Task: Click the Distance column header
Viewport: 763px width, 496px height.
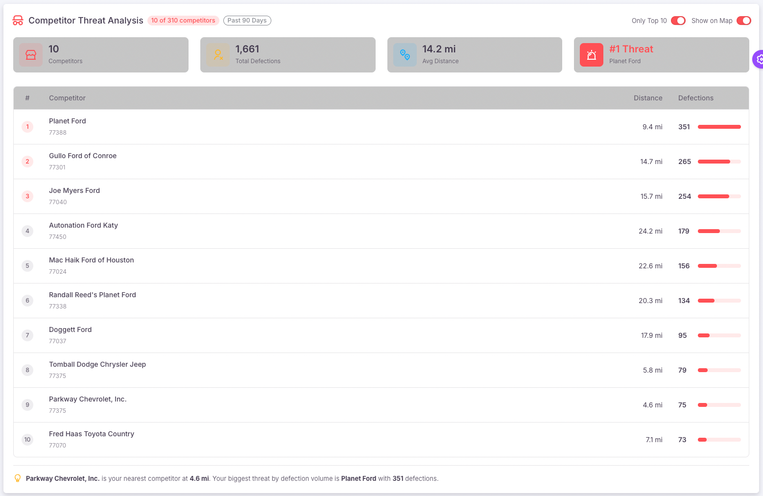Action: tap(648, 98)
